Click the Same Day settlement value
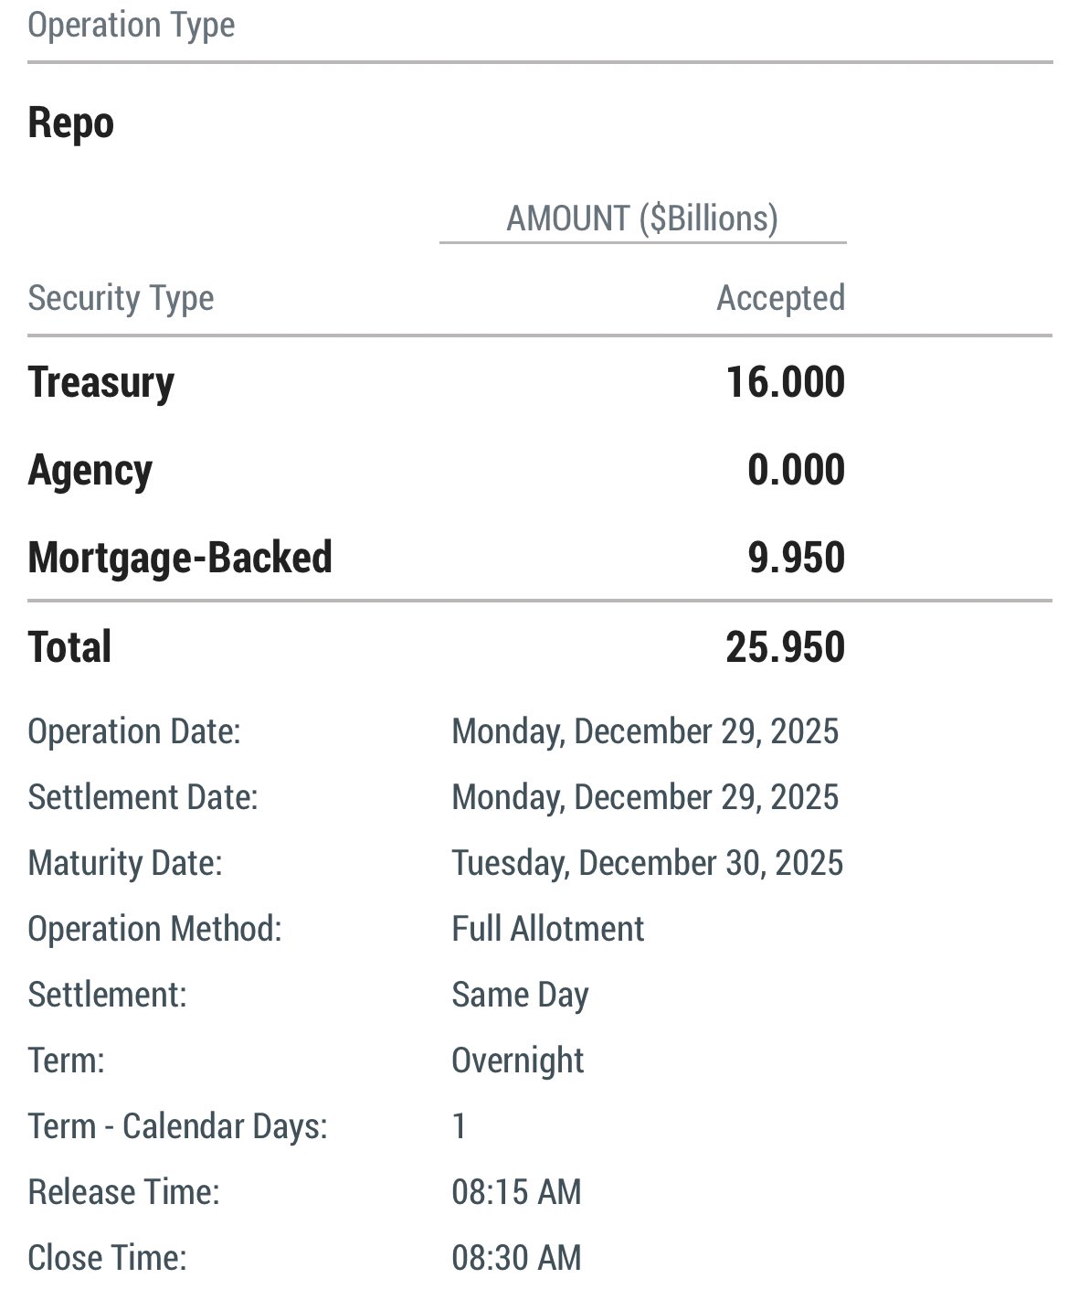 520,995
